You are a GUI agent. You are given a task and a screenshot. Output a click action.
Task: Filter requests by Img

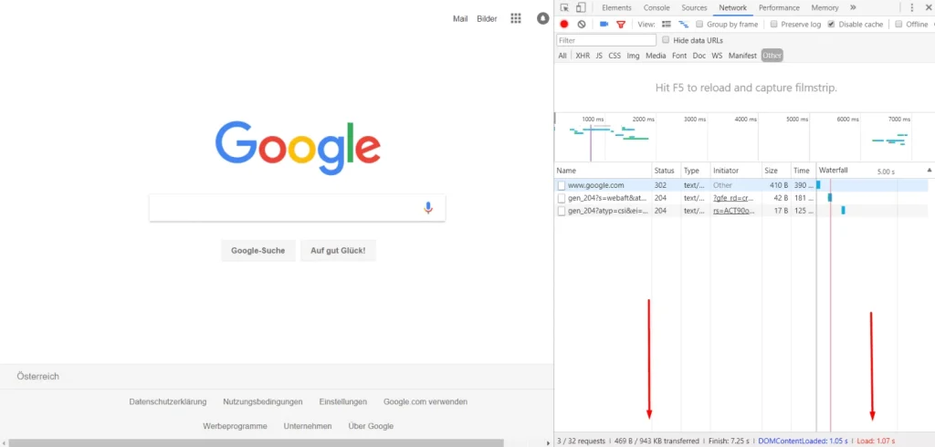(633, 56)
